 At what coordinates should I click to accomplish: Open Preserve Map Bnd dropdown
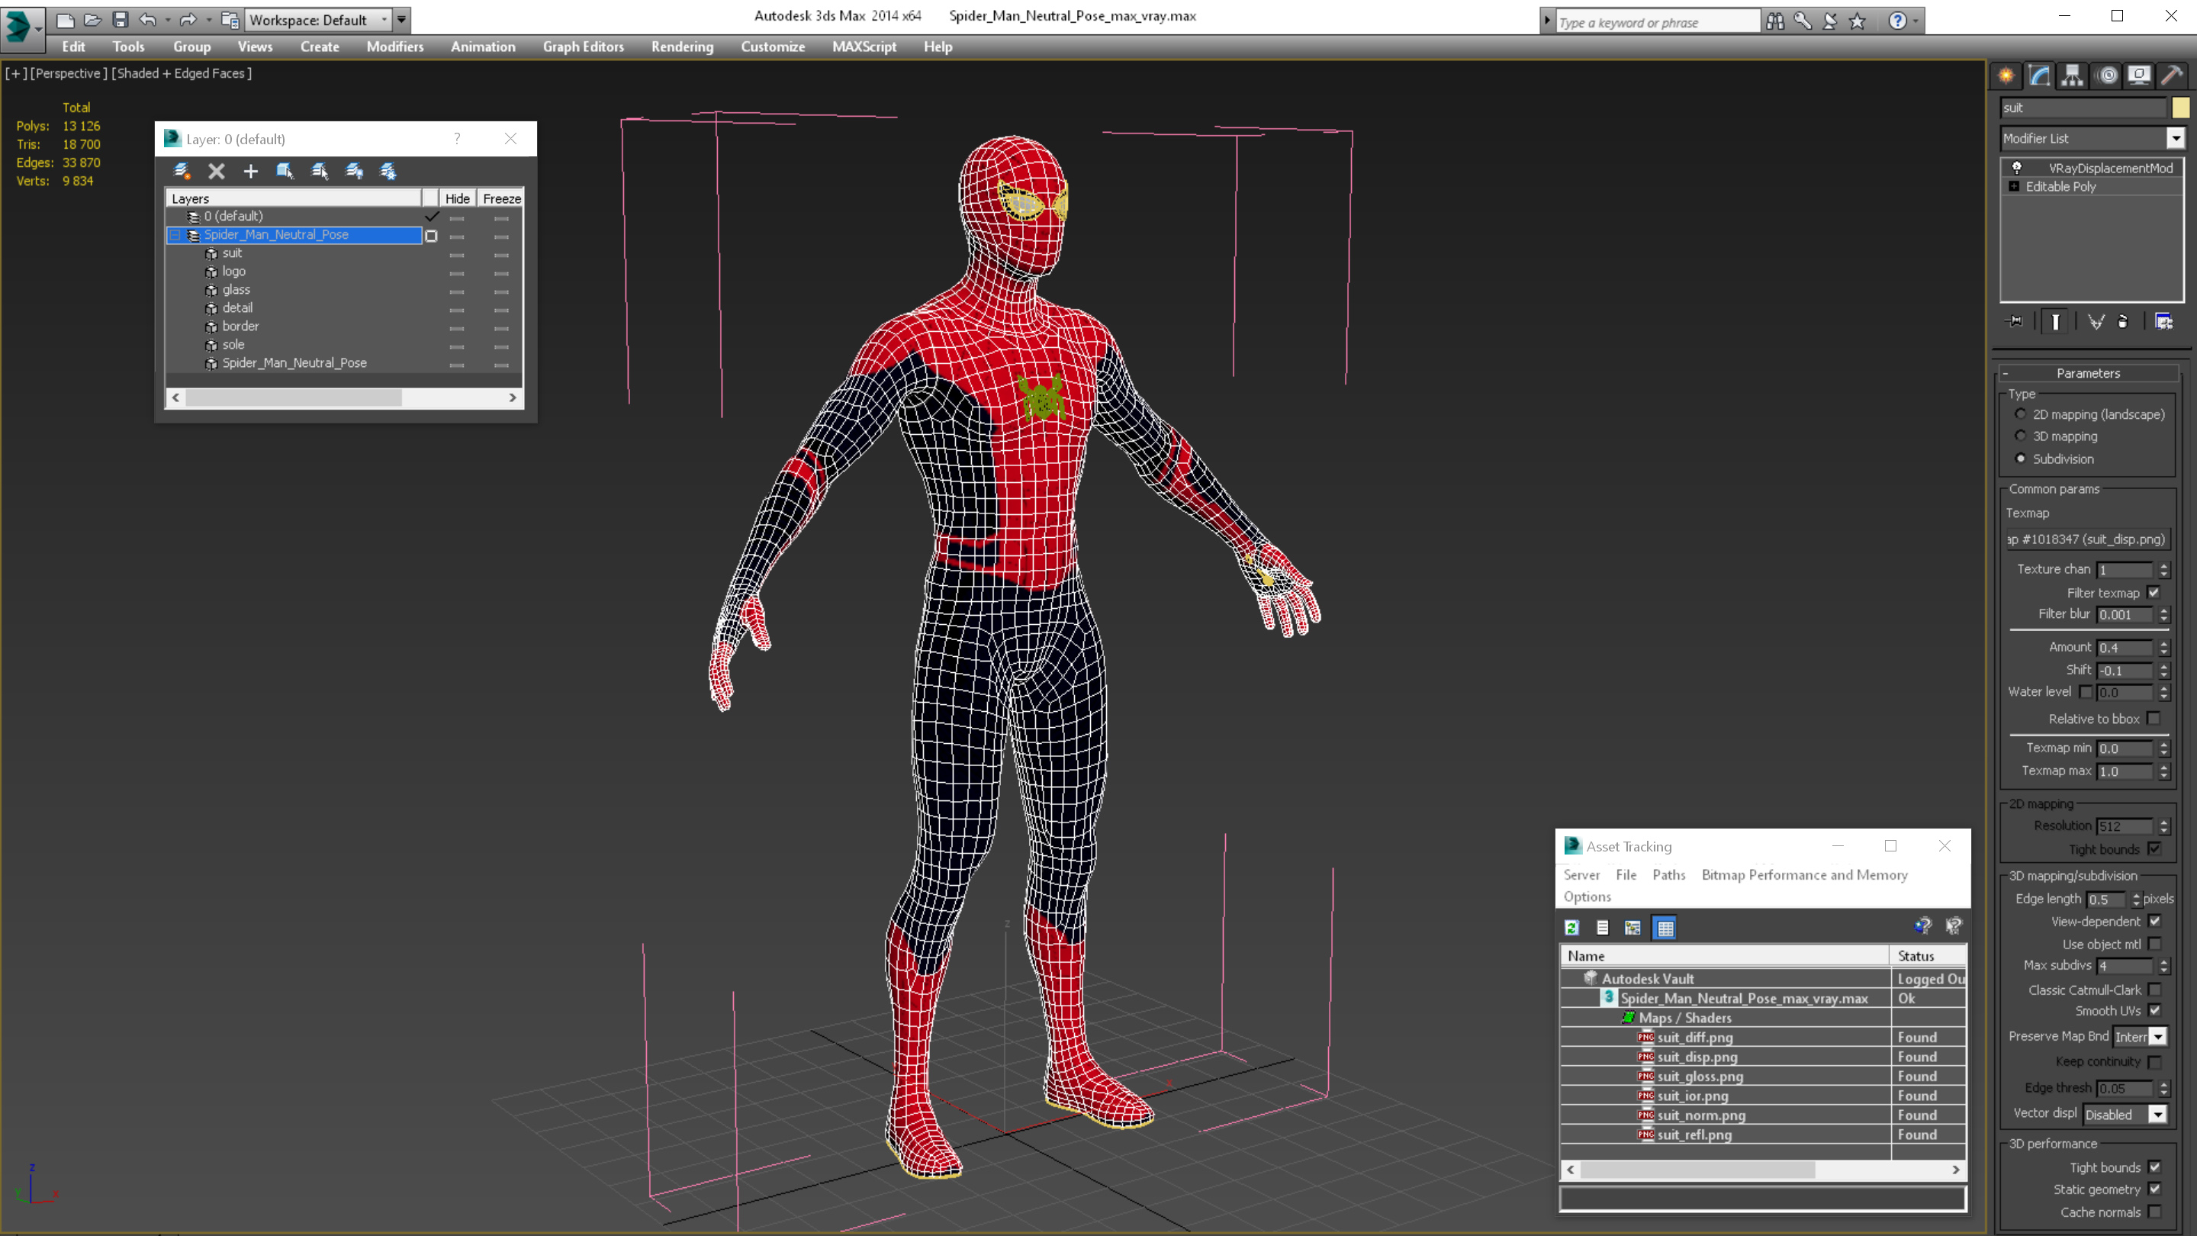point(2158,1038)
